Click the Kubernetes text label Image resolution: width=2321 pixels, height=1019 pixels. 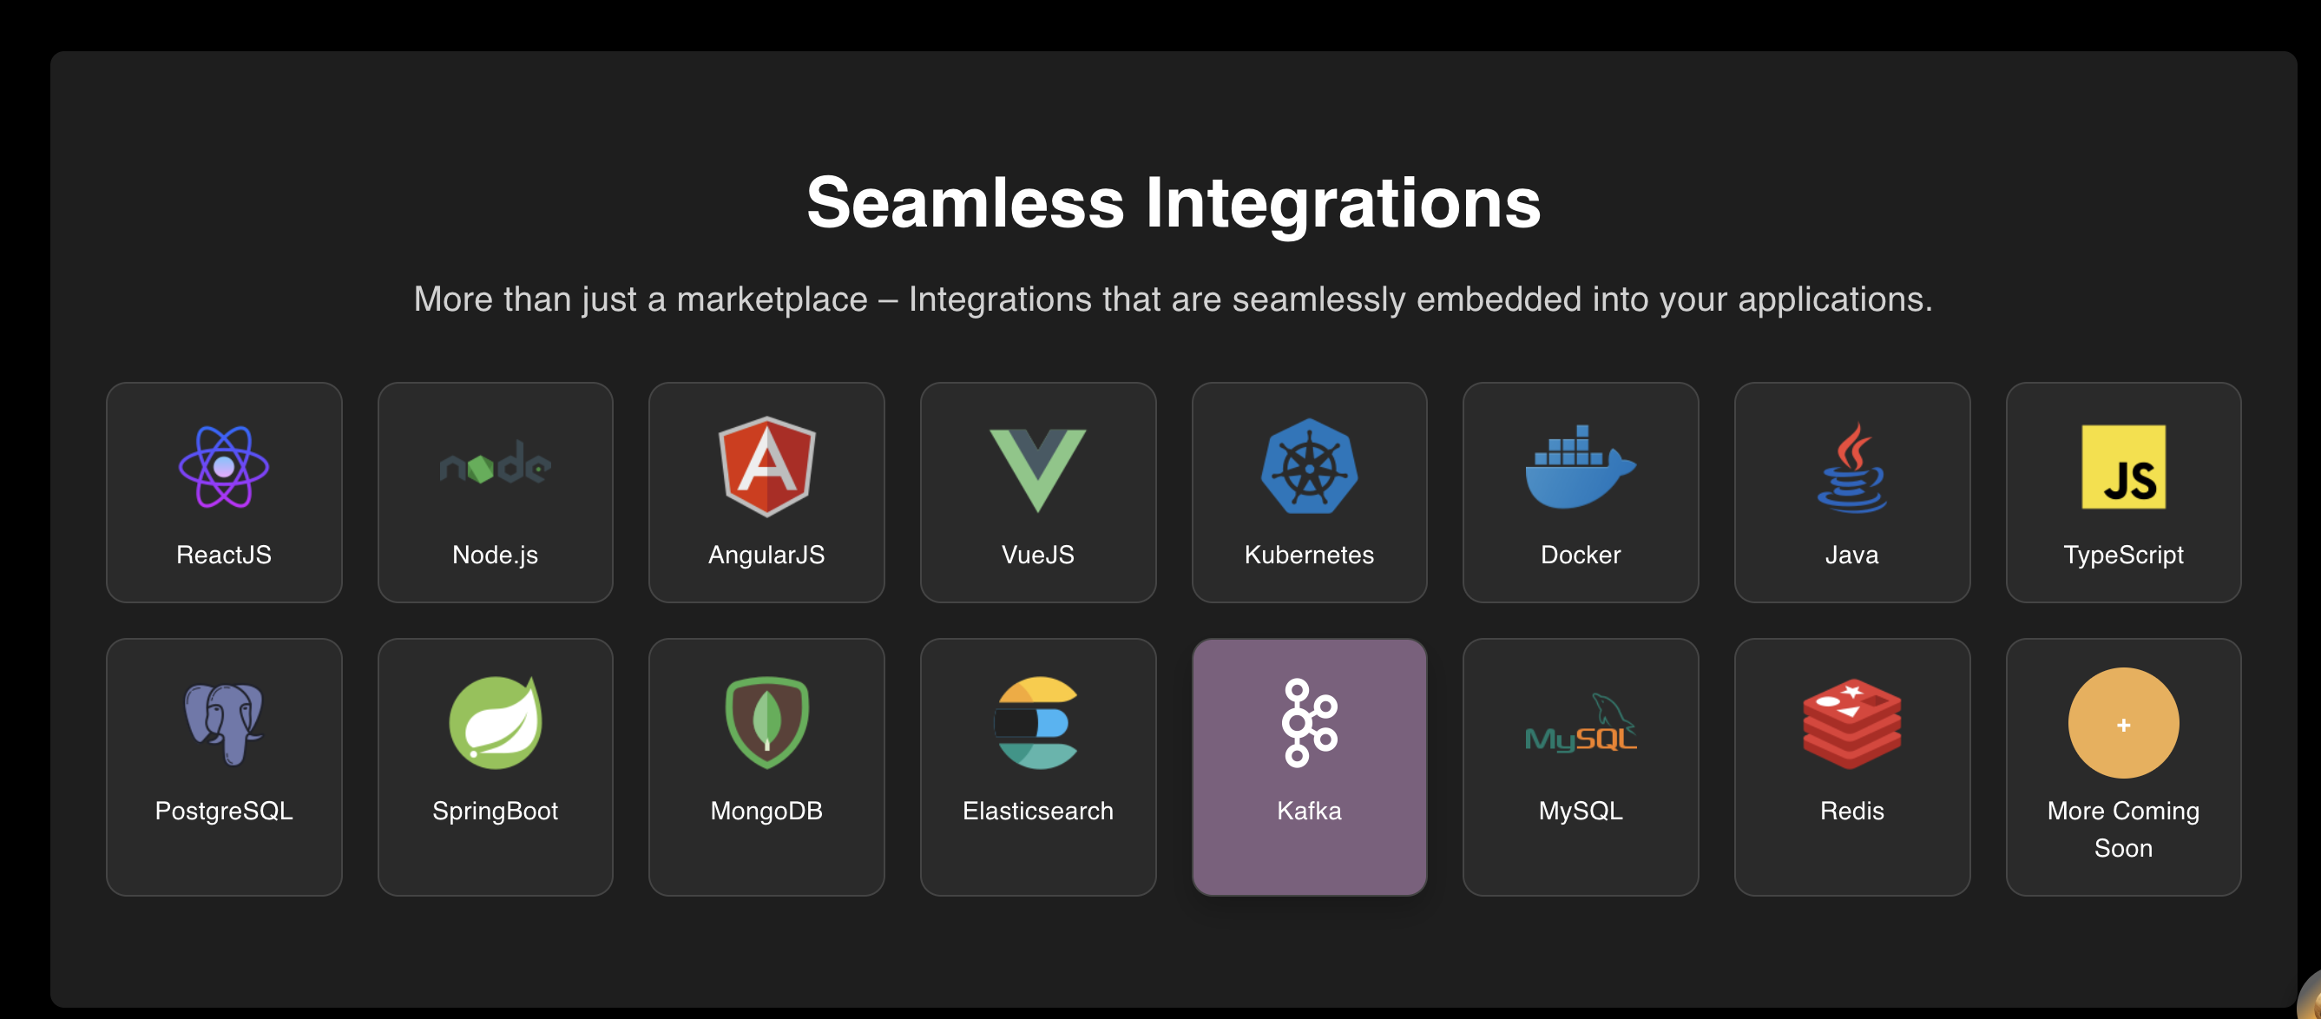[x=1308, y=555]
